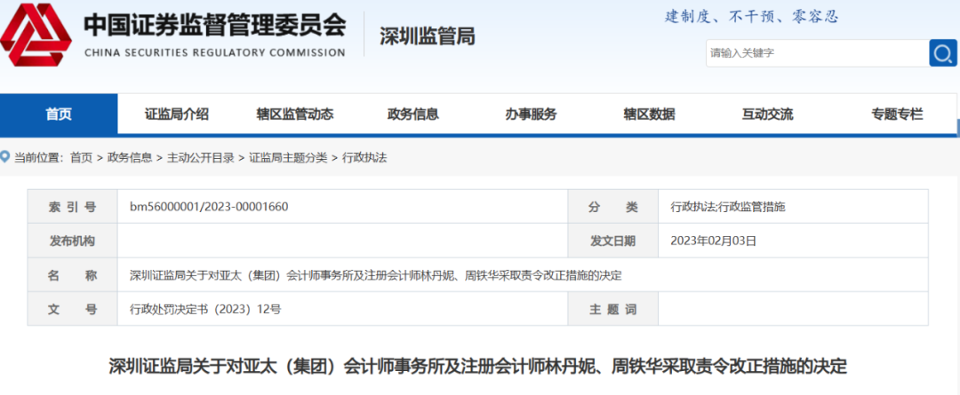Open the 首页 navigation tab

click(59, 115)
